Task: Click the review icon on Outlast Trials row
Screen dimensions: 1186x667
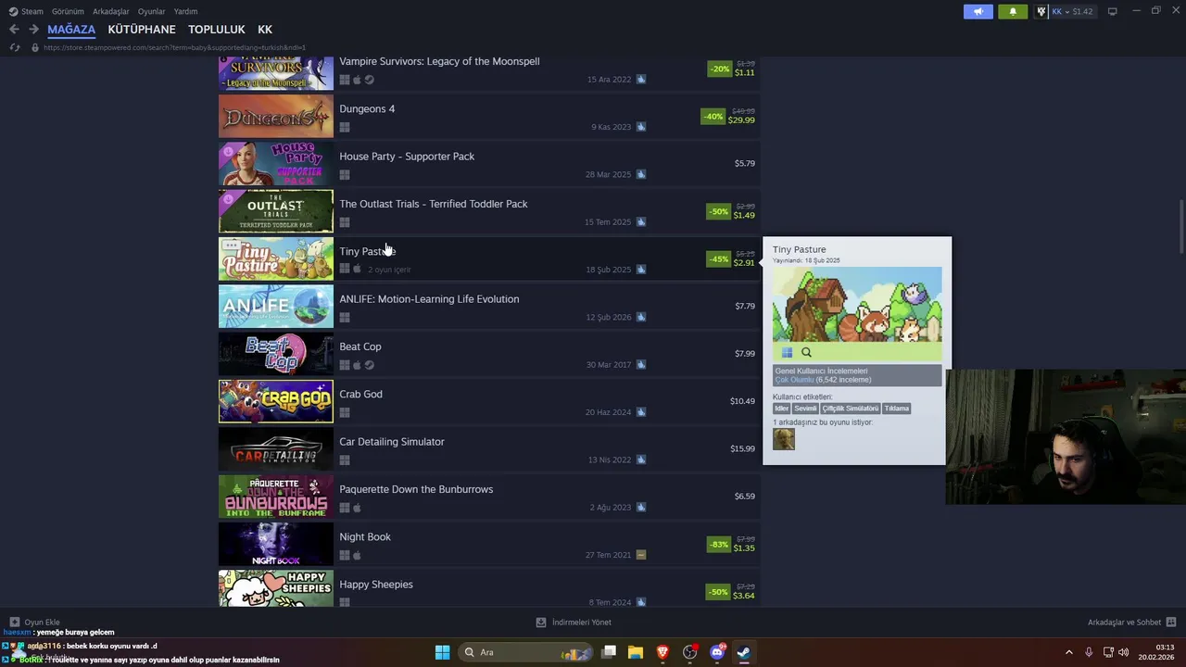Action: [x=641, y=222]
